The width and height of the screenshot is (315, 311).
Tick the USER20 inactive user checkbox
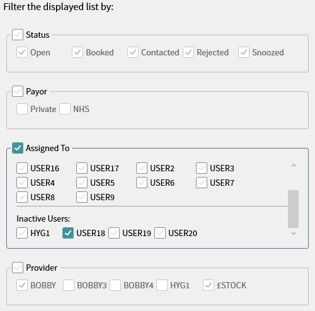point(160,233)
